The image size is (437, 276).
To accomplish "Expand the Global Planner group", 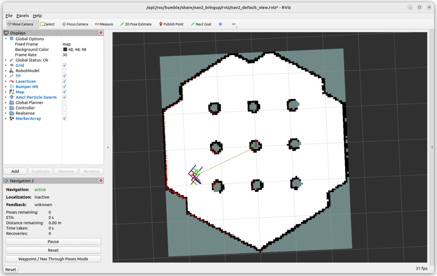I will tap(6, 103).
